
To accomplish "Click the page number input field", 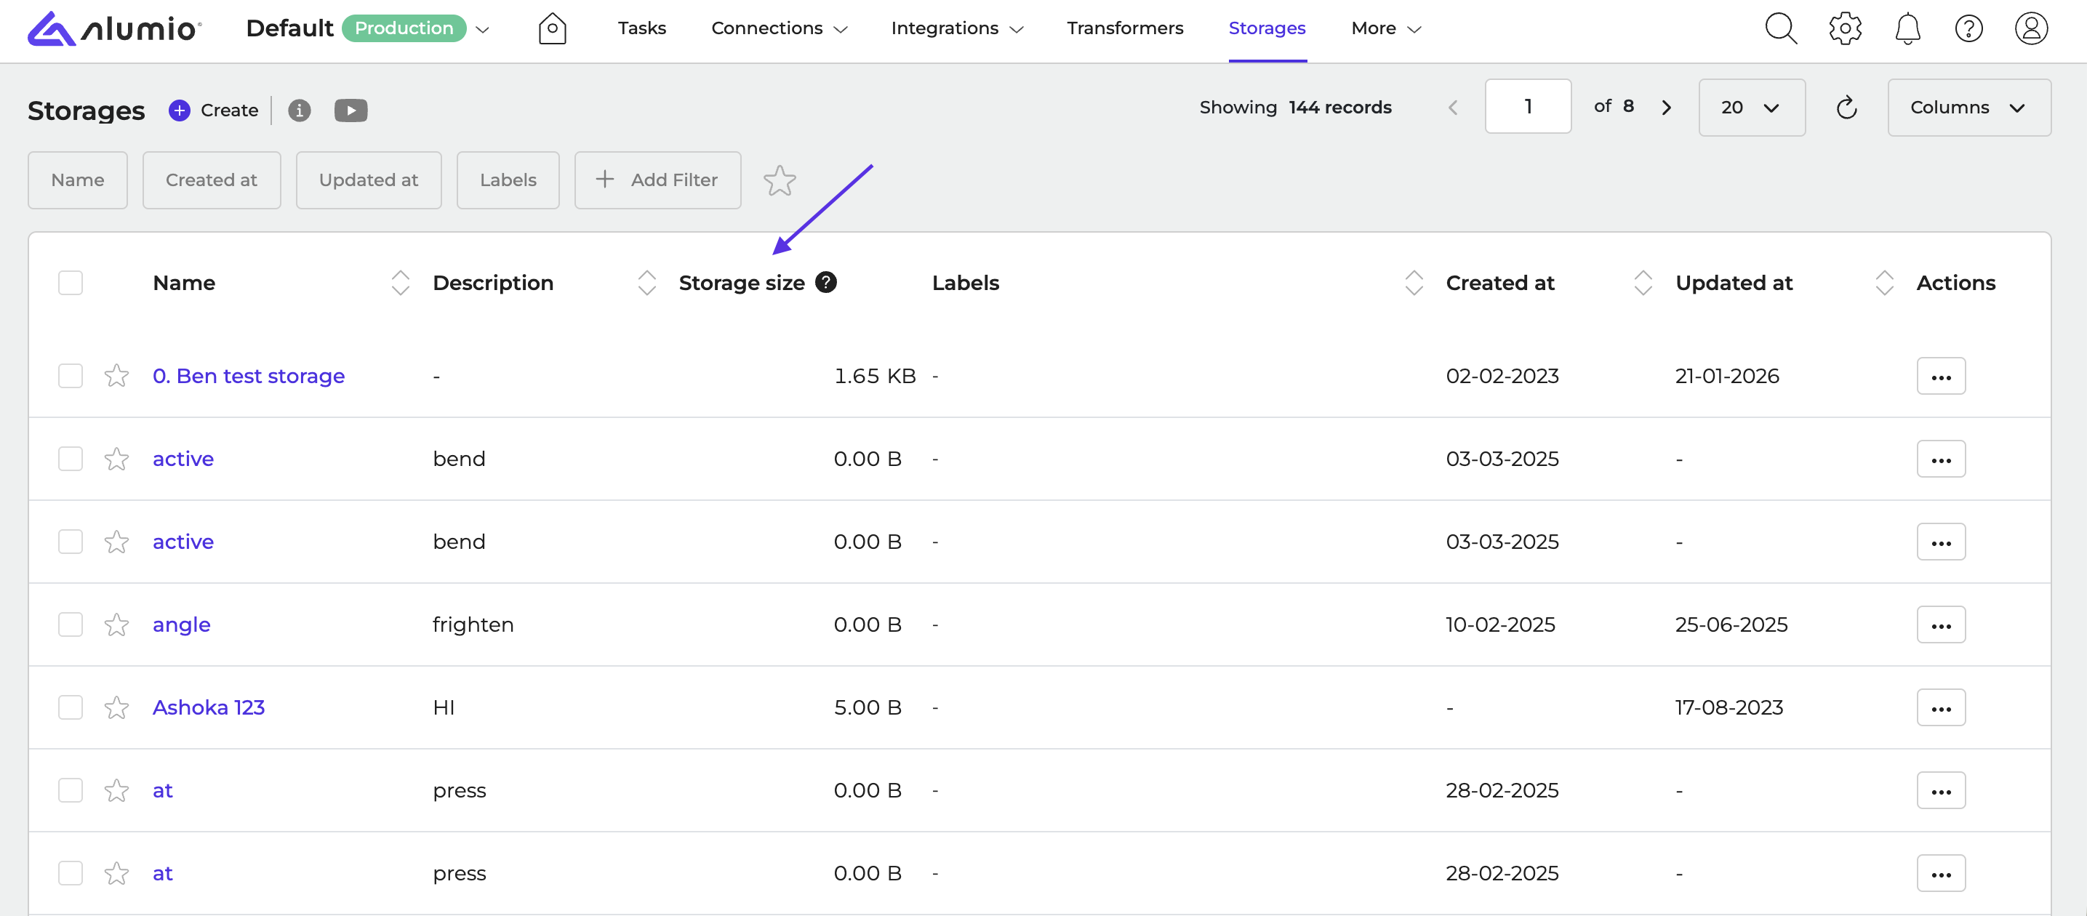I will [x=1527, y=107].
